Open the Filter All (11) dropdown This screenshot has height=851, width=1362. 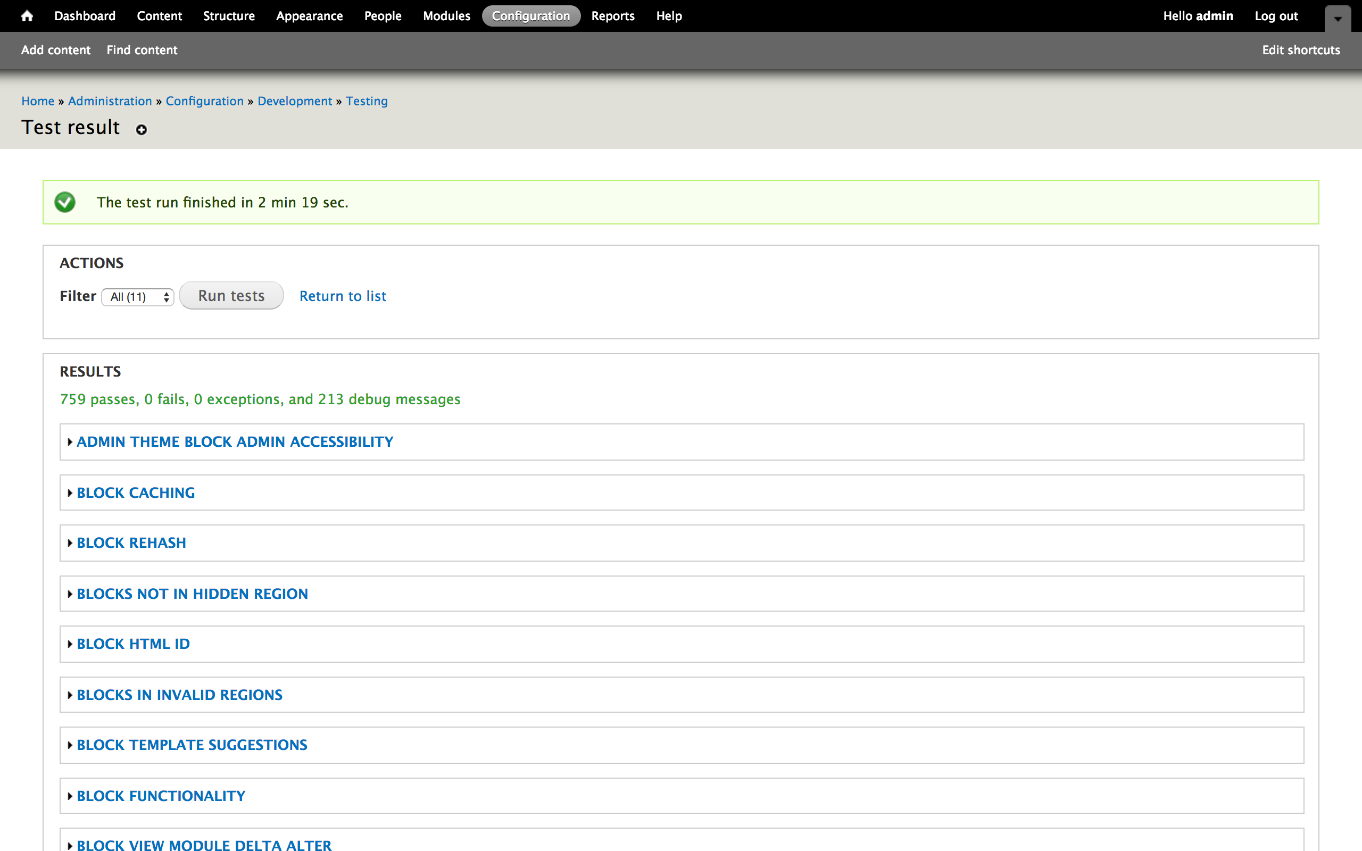pos(138,297)
